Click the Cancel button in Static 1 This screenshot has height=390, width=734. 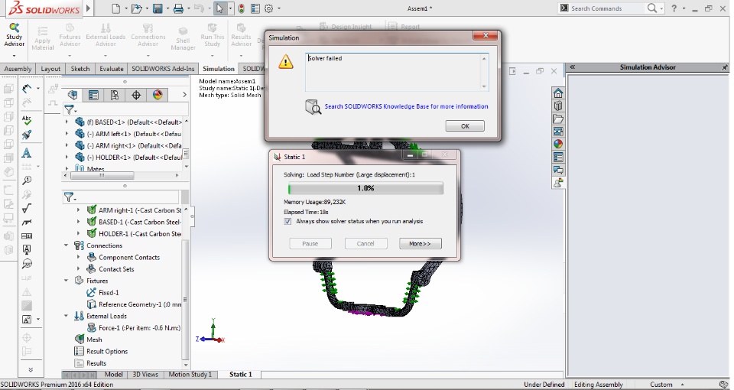coord(365,243)
